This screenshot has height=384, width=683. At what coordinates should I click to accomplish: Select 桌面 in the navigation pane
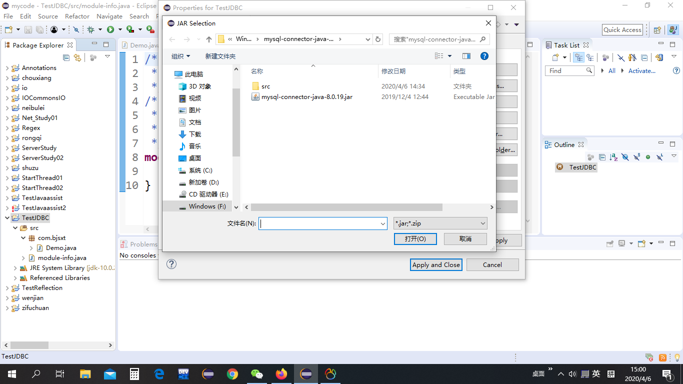(195, 158)
